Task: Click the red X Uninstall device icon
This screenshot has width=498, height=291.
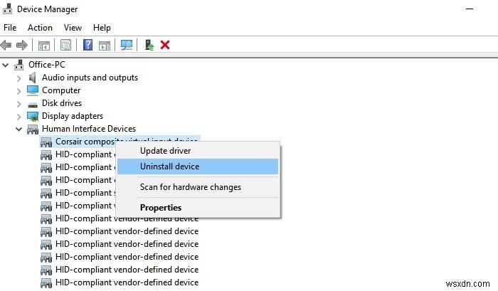Action: tap(166, 45)
